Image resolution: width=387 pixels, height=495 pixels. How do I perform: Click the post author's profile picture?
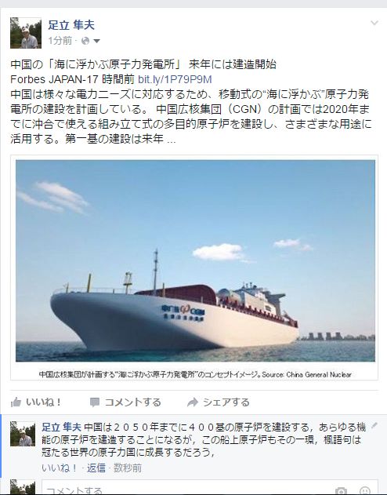point(26,33)
